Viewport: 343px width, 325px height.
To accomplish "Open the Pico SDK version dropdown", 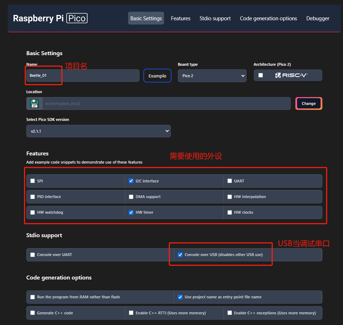I will click(x=99, y=131).
